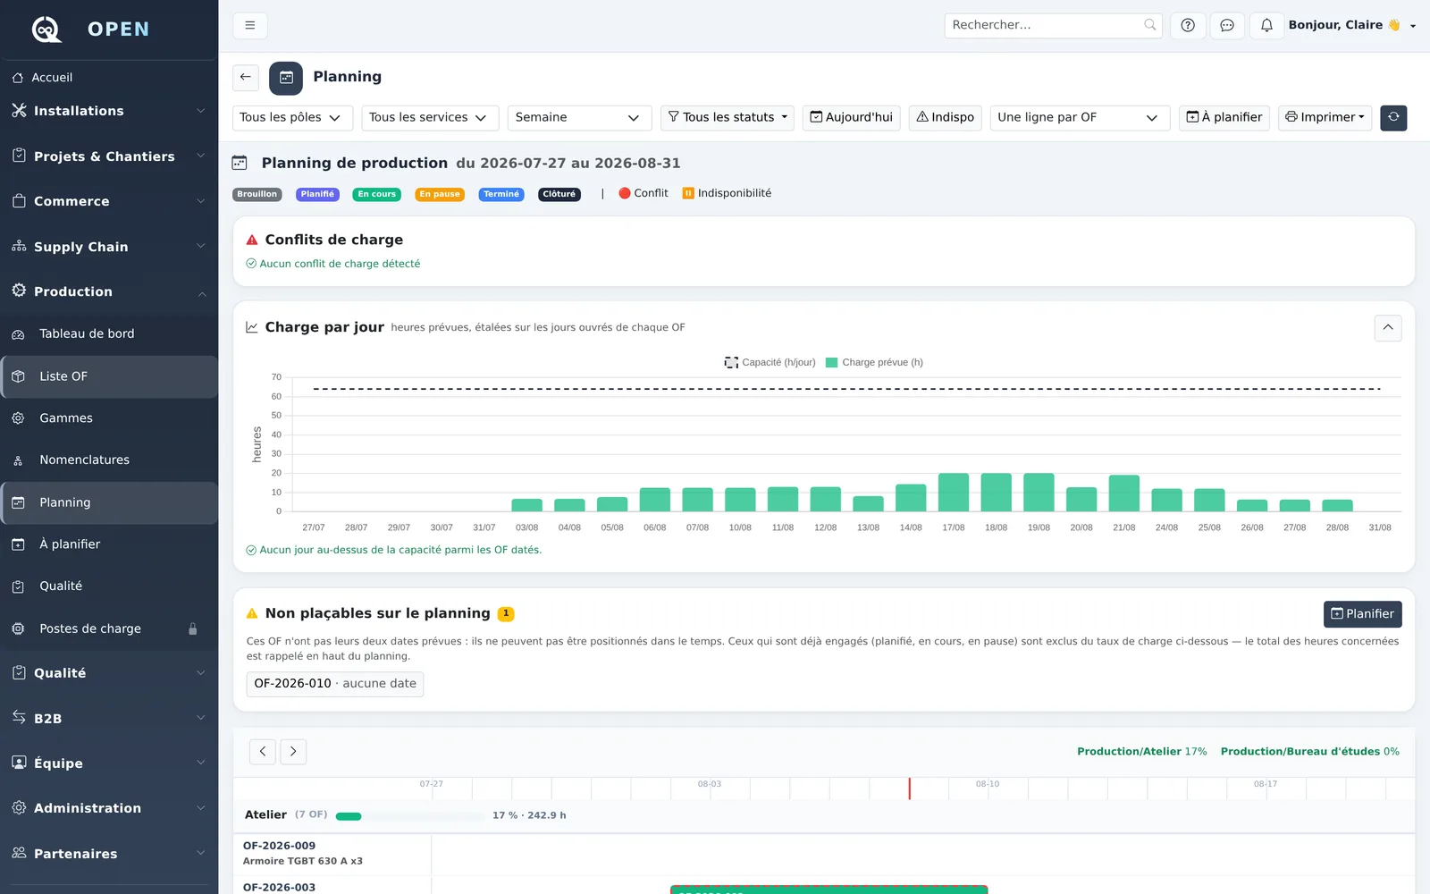Screen dimensions: 1430x894
Task: Open the chat messages icon
Action: pyautogui.click(x=1227, y=25)
